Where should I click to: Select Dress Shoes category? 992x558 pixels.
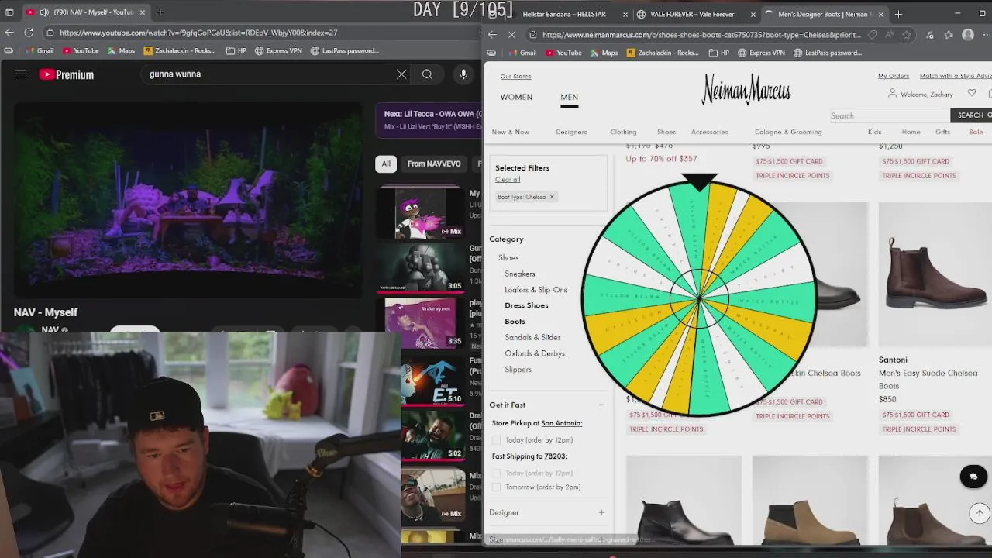click(526, 305)
